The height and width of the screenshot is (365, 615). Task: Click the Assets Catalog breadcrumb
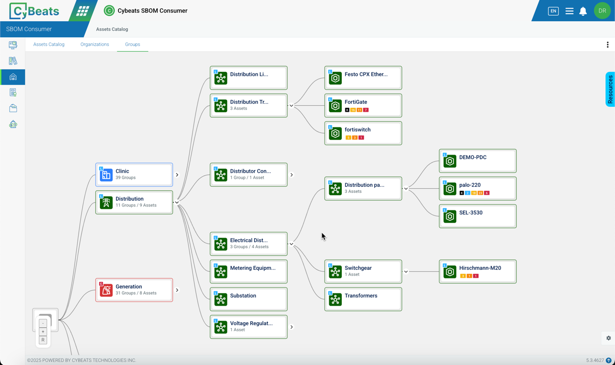112,29
